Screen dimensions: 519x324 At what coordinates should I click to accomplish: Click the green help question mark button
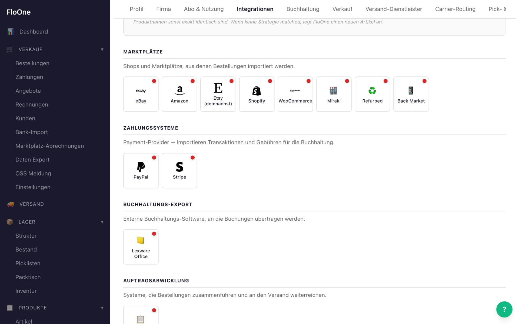[504, 309]
